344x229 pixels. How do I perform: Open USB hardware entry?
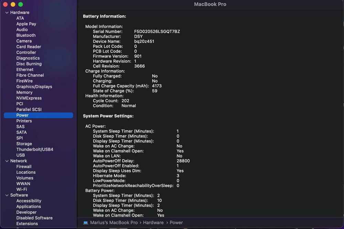[x=20, y=155]
